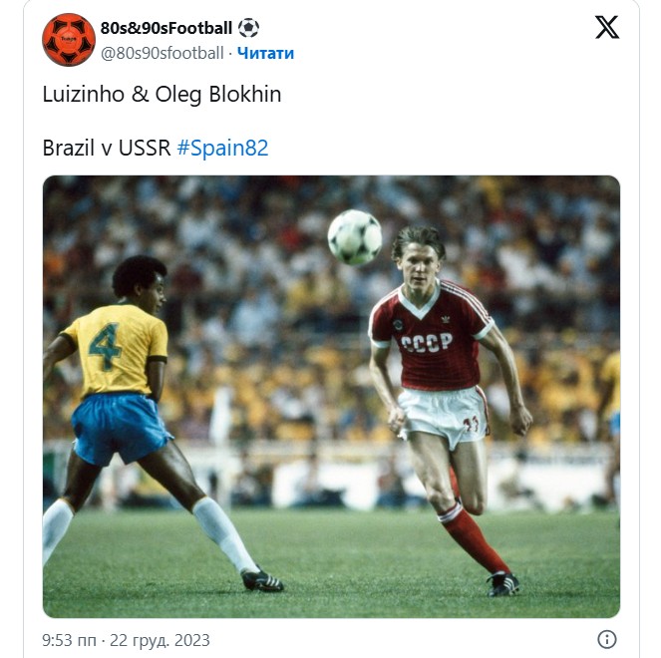Open the 80s&90sFootball display name link
This screenshot has width=661, height=658.
(x=165, y=28)
